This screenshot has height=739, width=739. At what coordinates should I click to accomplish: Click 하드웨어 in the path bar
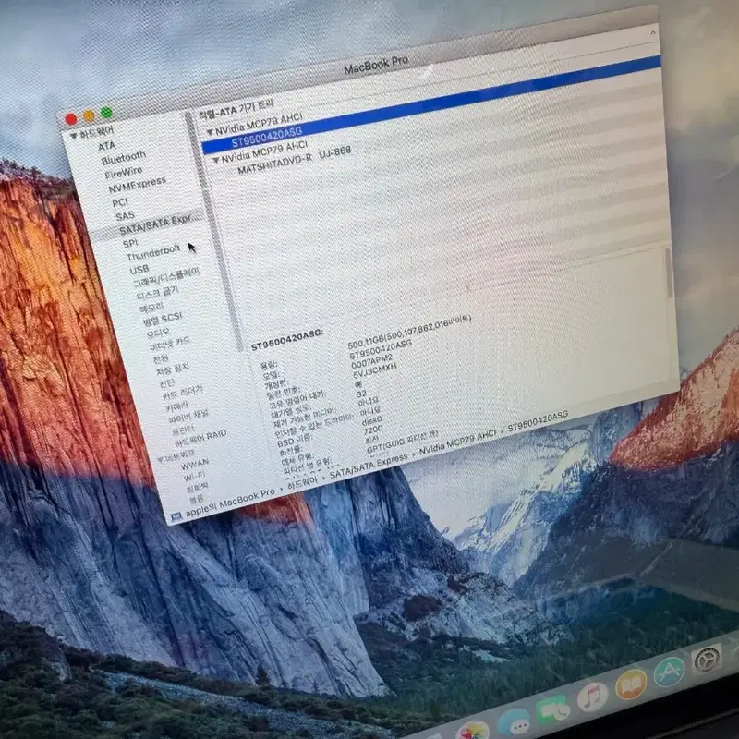tap(302, 481)
